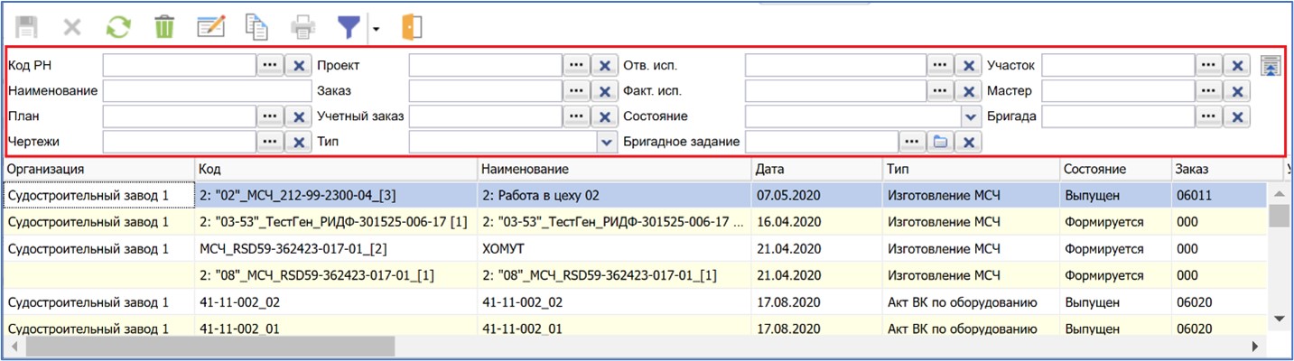Expand the Тип dropdown list
The width and height of the screenshot is (1294, 361).
(606, 142)
